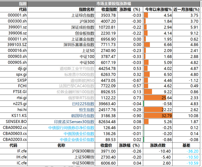The image size is (202, 167).
Task: Select the 法国巴黎CAC40指数 name cell
Action: [61, 86]
